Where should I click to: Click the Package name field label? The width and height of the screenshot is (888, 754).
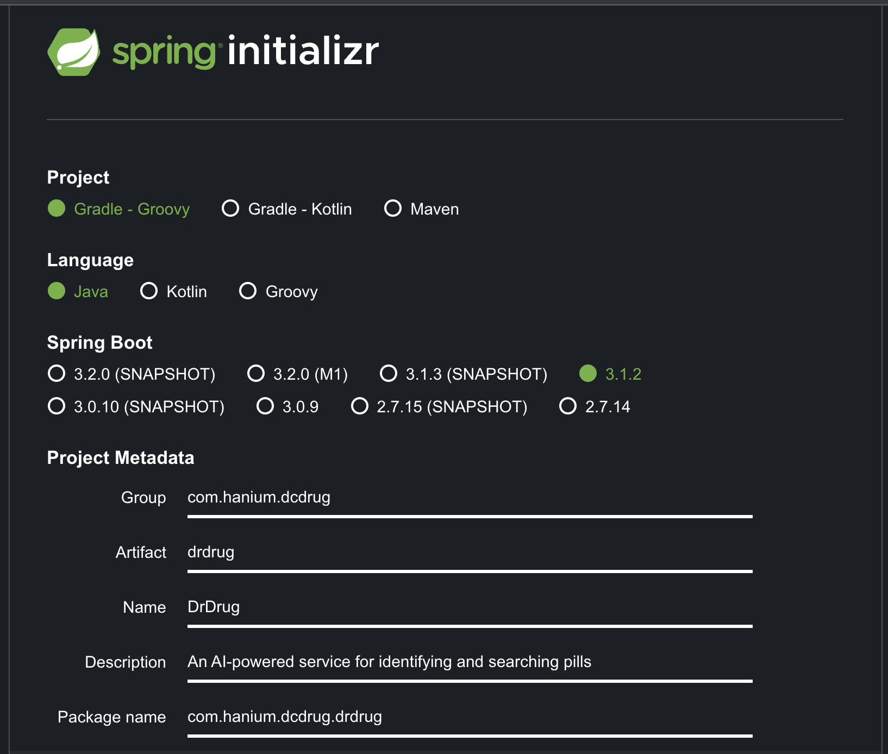tap(111, 717)
